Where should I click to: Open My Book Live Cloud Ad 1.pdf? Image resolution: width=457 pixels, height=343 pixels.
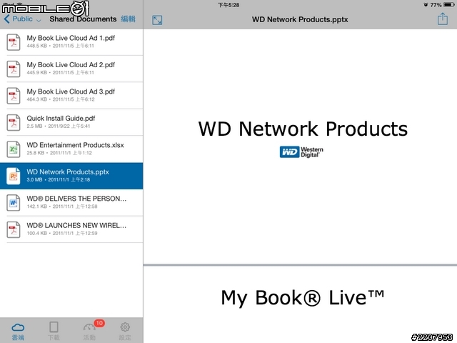(71, 41)
